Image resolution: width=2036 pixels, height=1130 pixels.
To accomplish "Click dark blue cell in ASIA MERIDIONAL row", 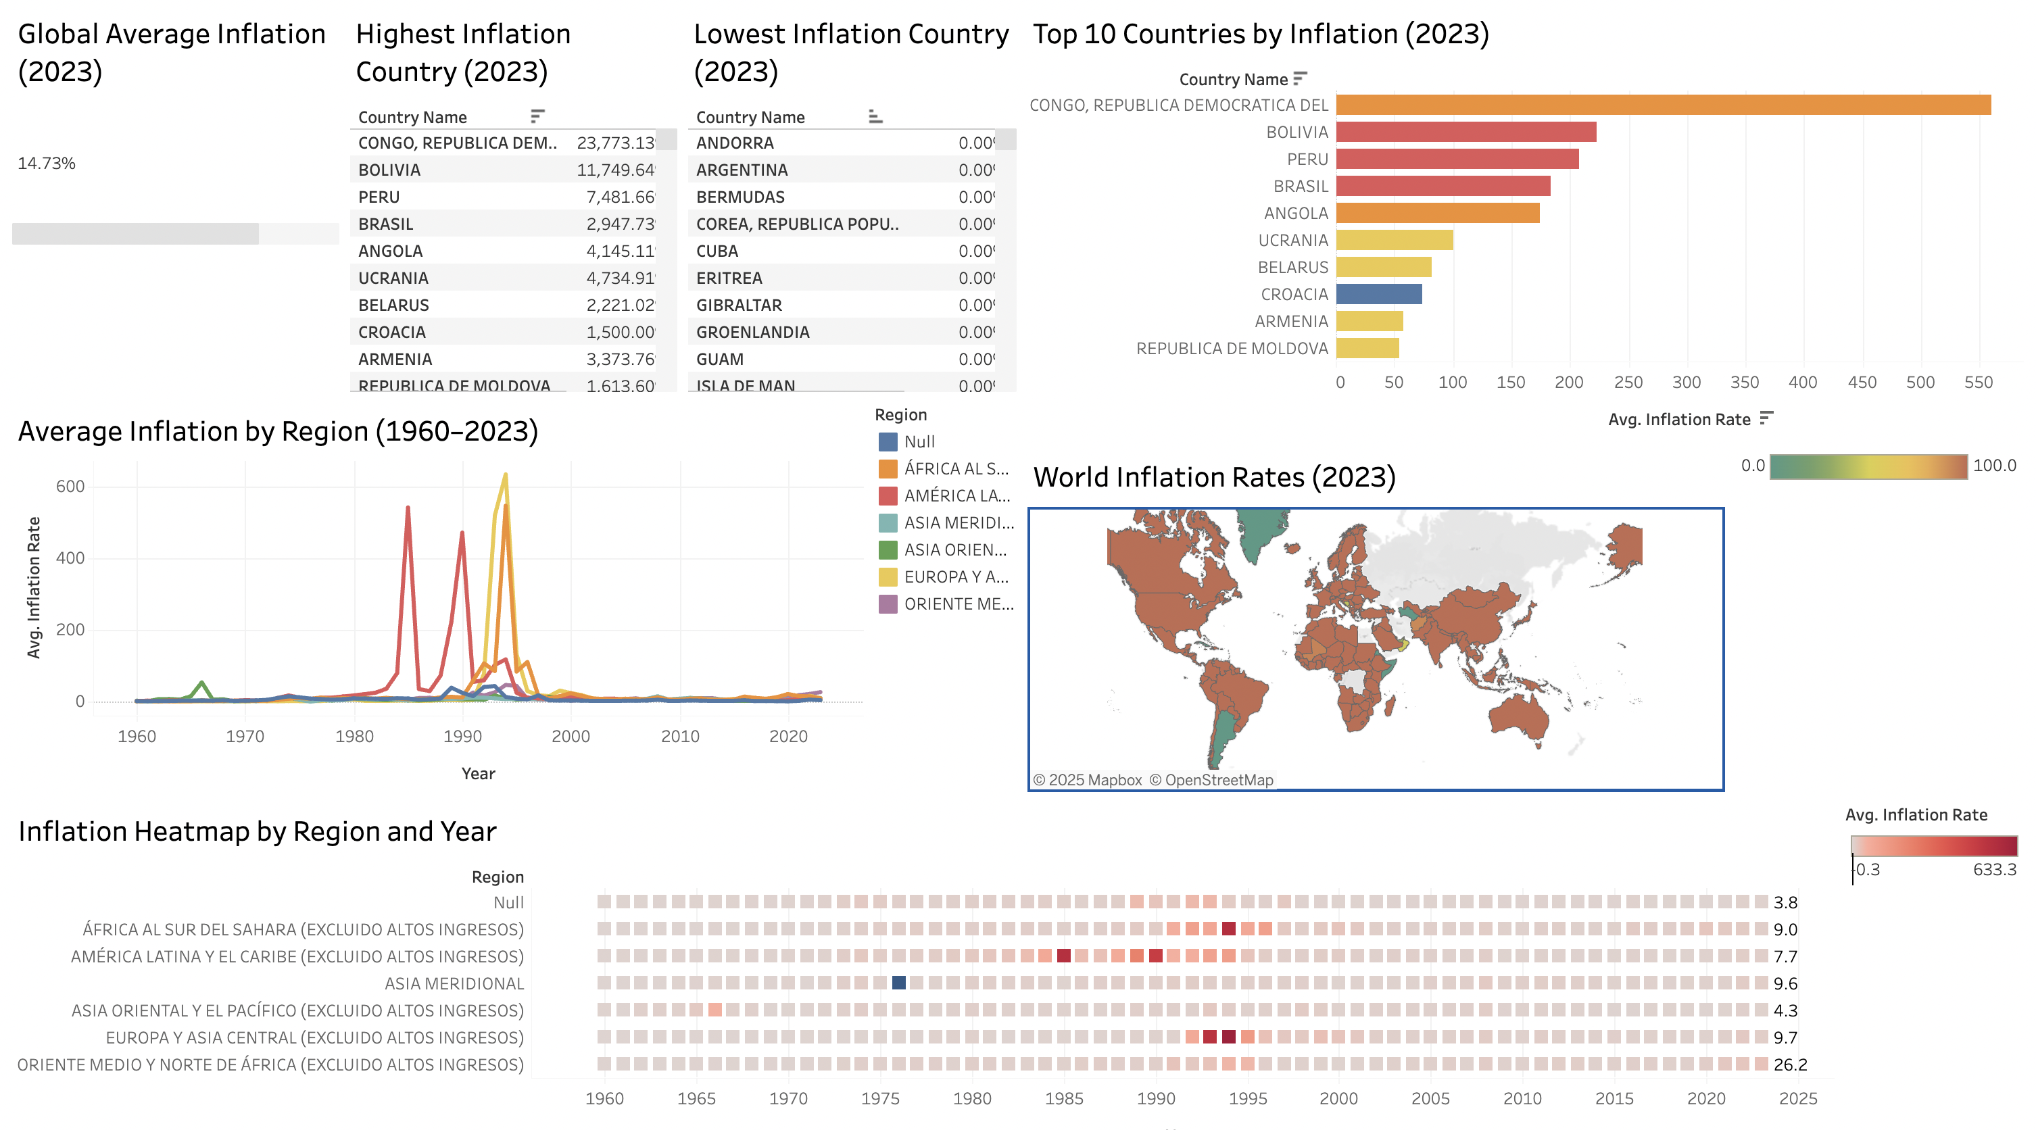I will tap(898, 983).
